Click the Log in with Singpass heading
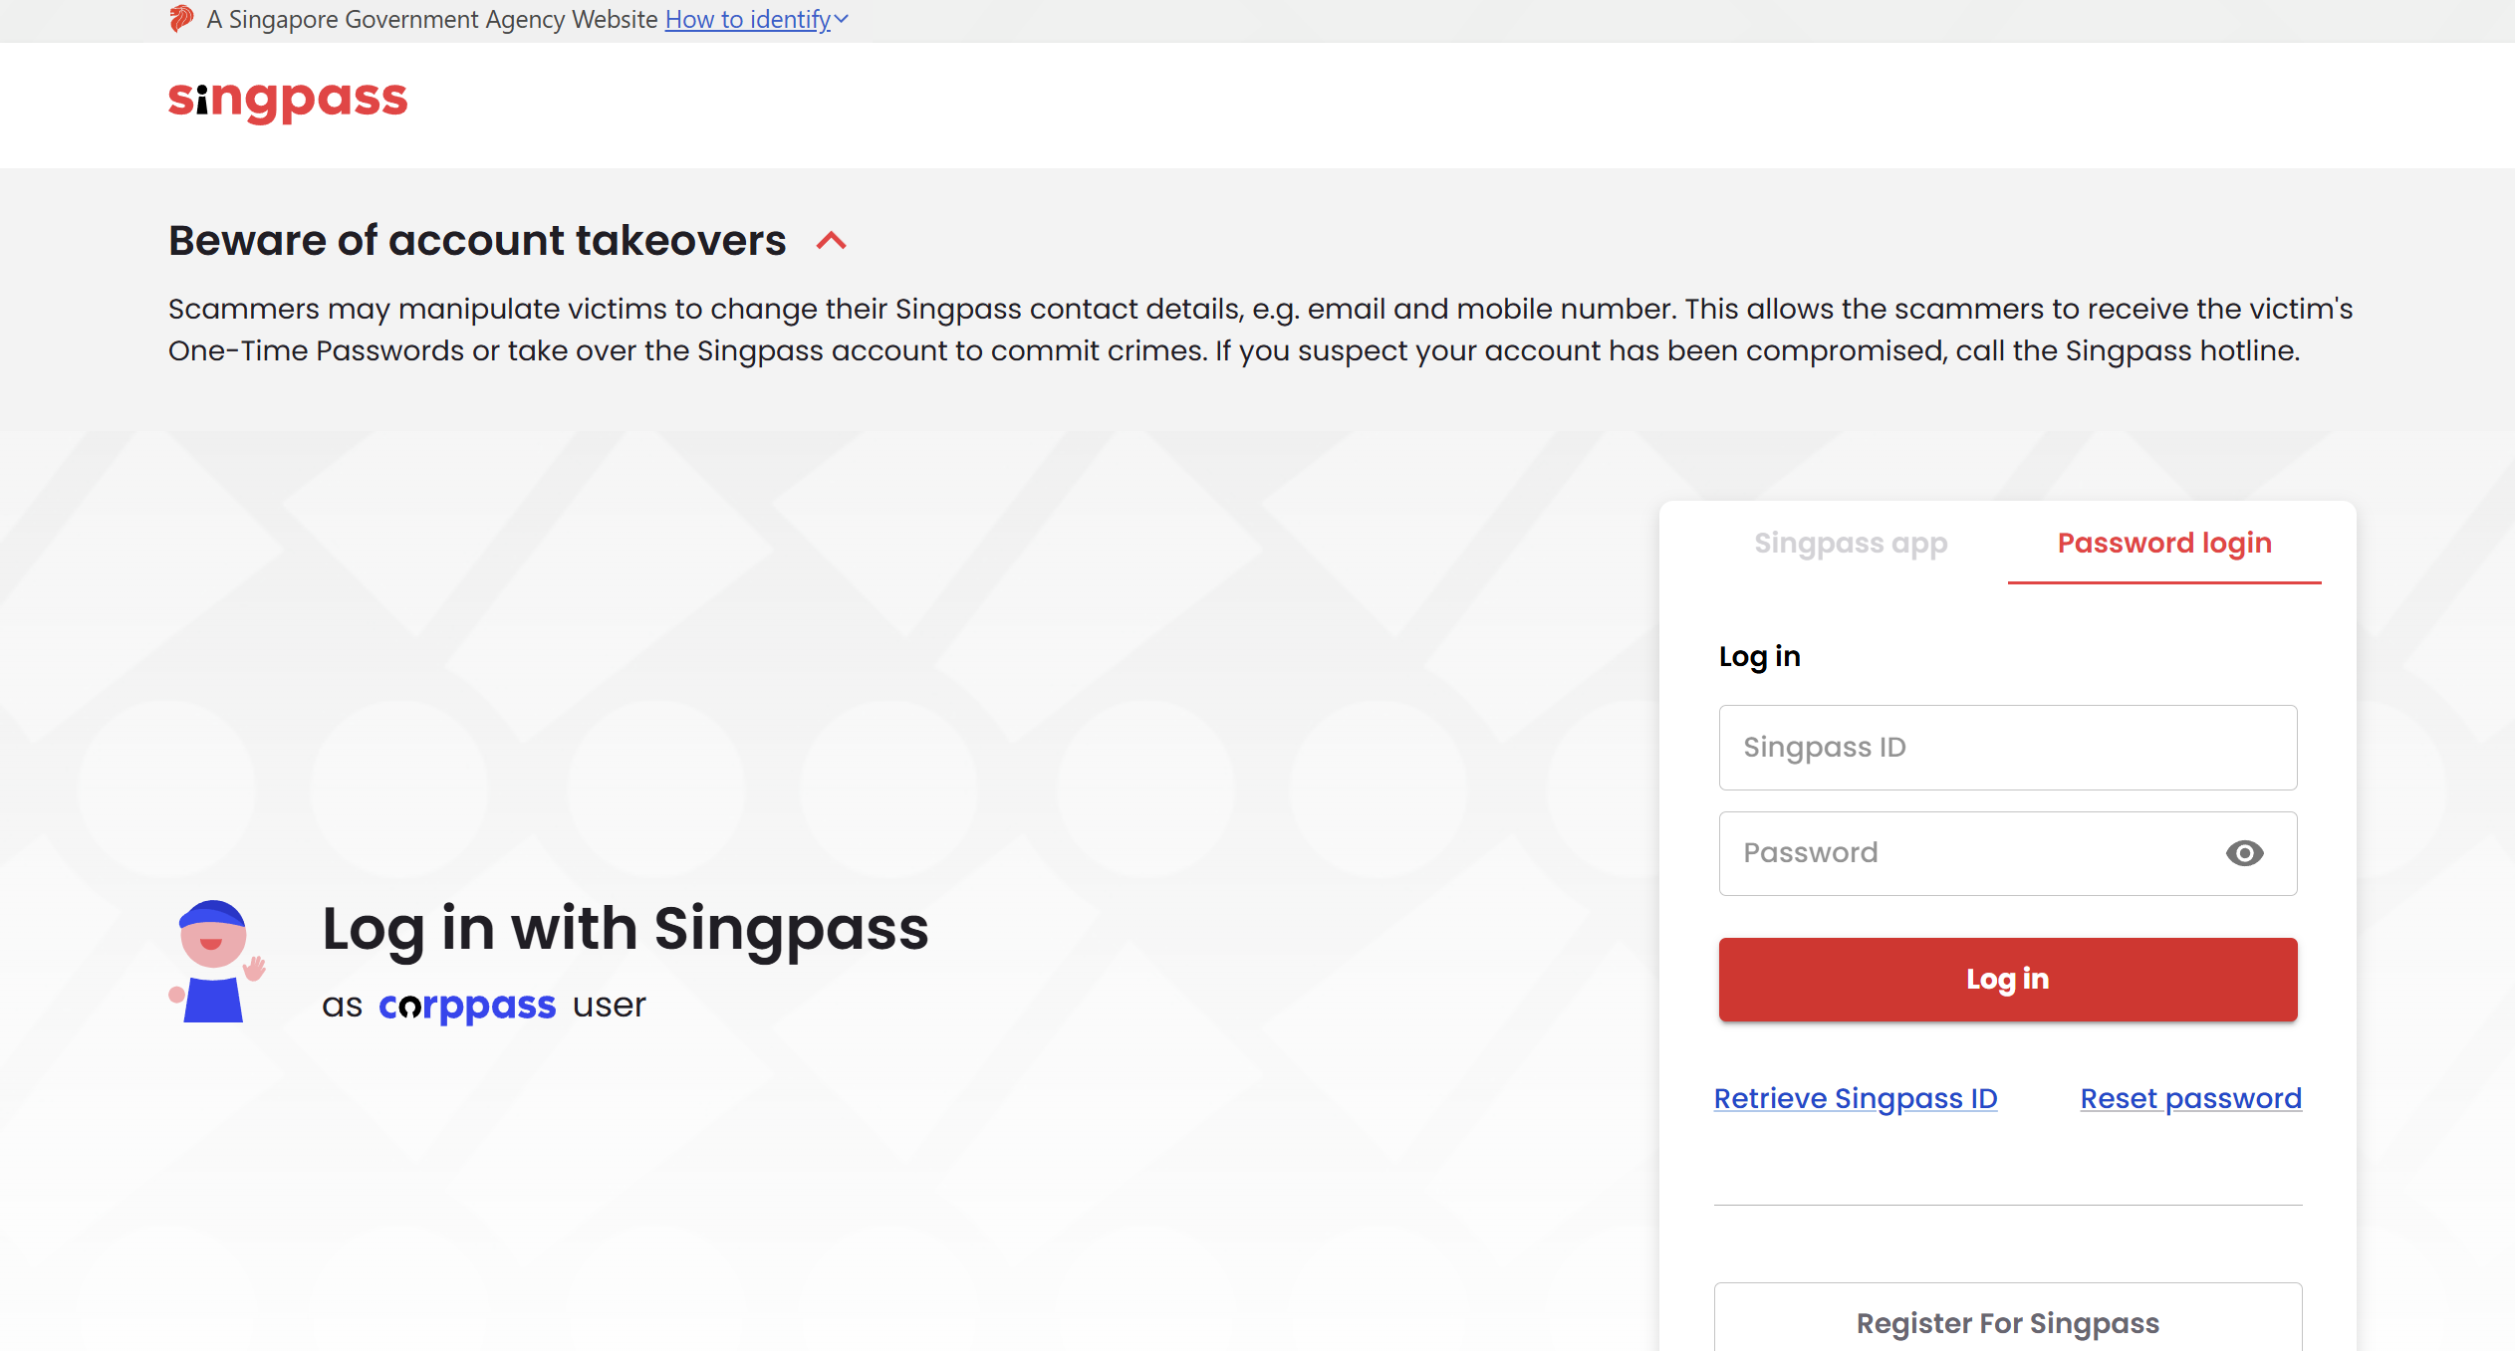 click(626, 929)
